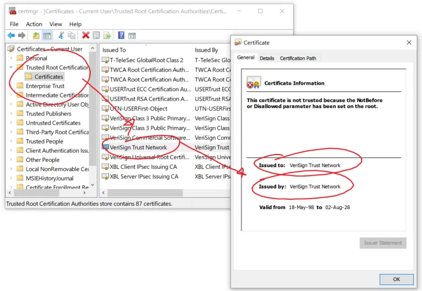Toggle Show/Hide Console Tree toolbar icon
Image resolution: width=422 pixels, height=291 pixels.
[47, 35]
